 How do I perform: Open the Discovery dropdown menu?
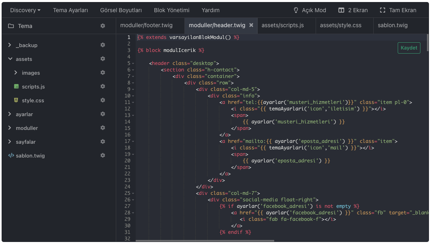click(x=25, y=10)
